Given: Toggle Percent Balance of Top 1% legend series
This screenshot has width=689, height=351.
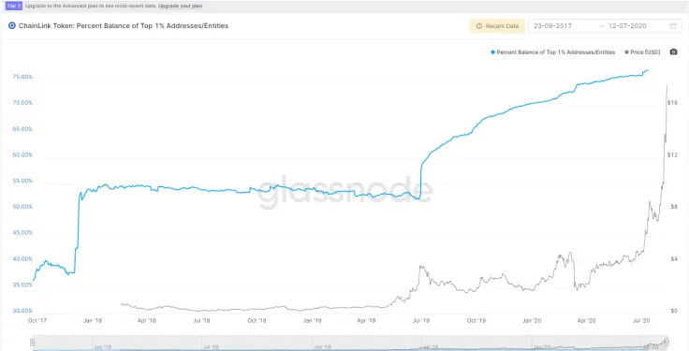Looking at the screenshot, I should pyautogui.click(x=552, y=51).
